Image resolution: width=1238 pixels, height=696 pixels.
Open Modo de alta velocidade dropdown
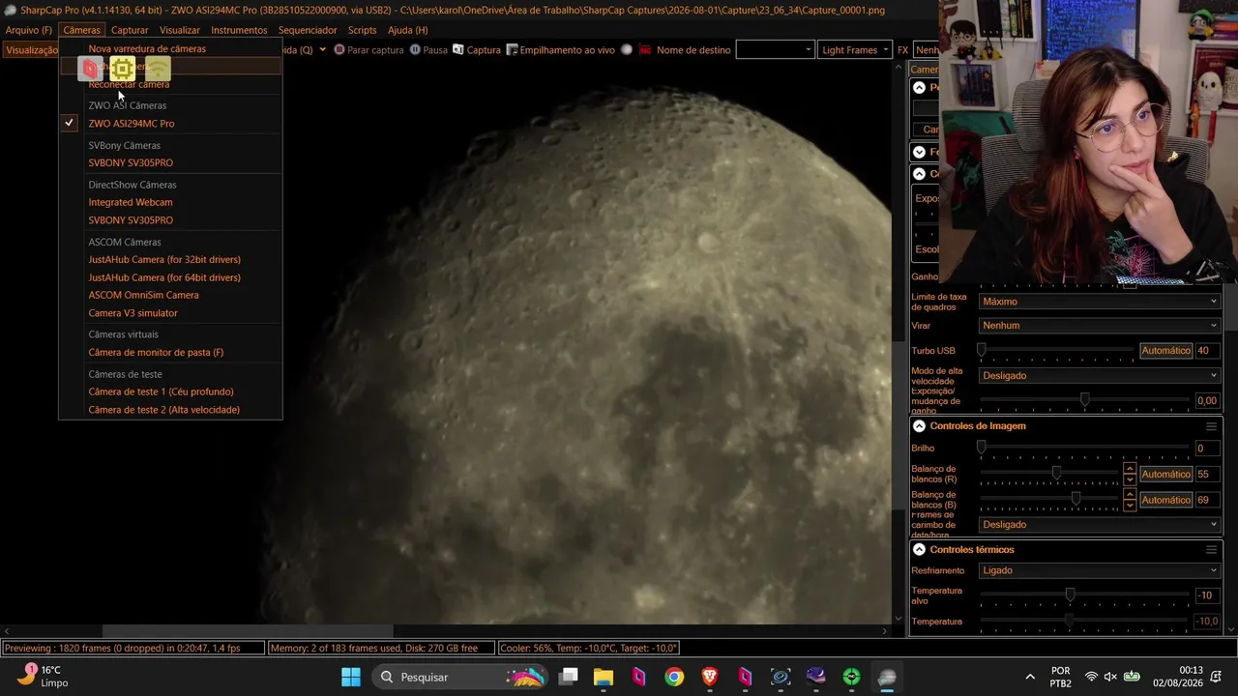pyautogui.click(x=1100, y=376)
